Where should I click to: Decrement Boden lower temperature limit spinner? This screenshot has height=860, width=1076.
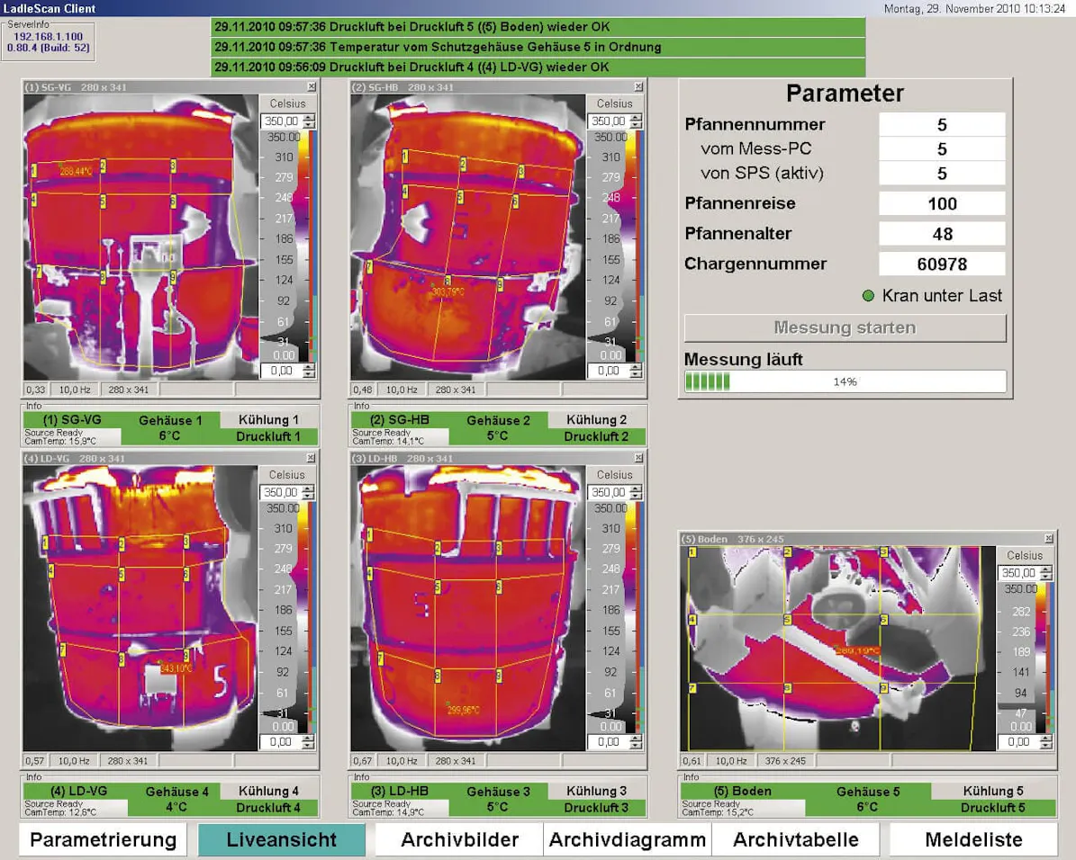(1044, 746)
